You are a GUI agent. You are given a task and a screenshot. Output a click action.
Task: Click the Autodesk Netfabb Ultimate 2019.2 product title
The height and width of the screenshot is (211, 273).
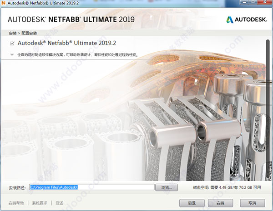point(67,43)
